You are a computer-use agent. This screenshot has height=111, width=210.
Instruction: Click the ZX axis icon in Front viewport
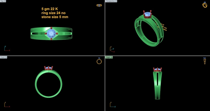tap(7, 105)
